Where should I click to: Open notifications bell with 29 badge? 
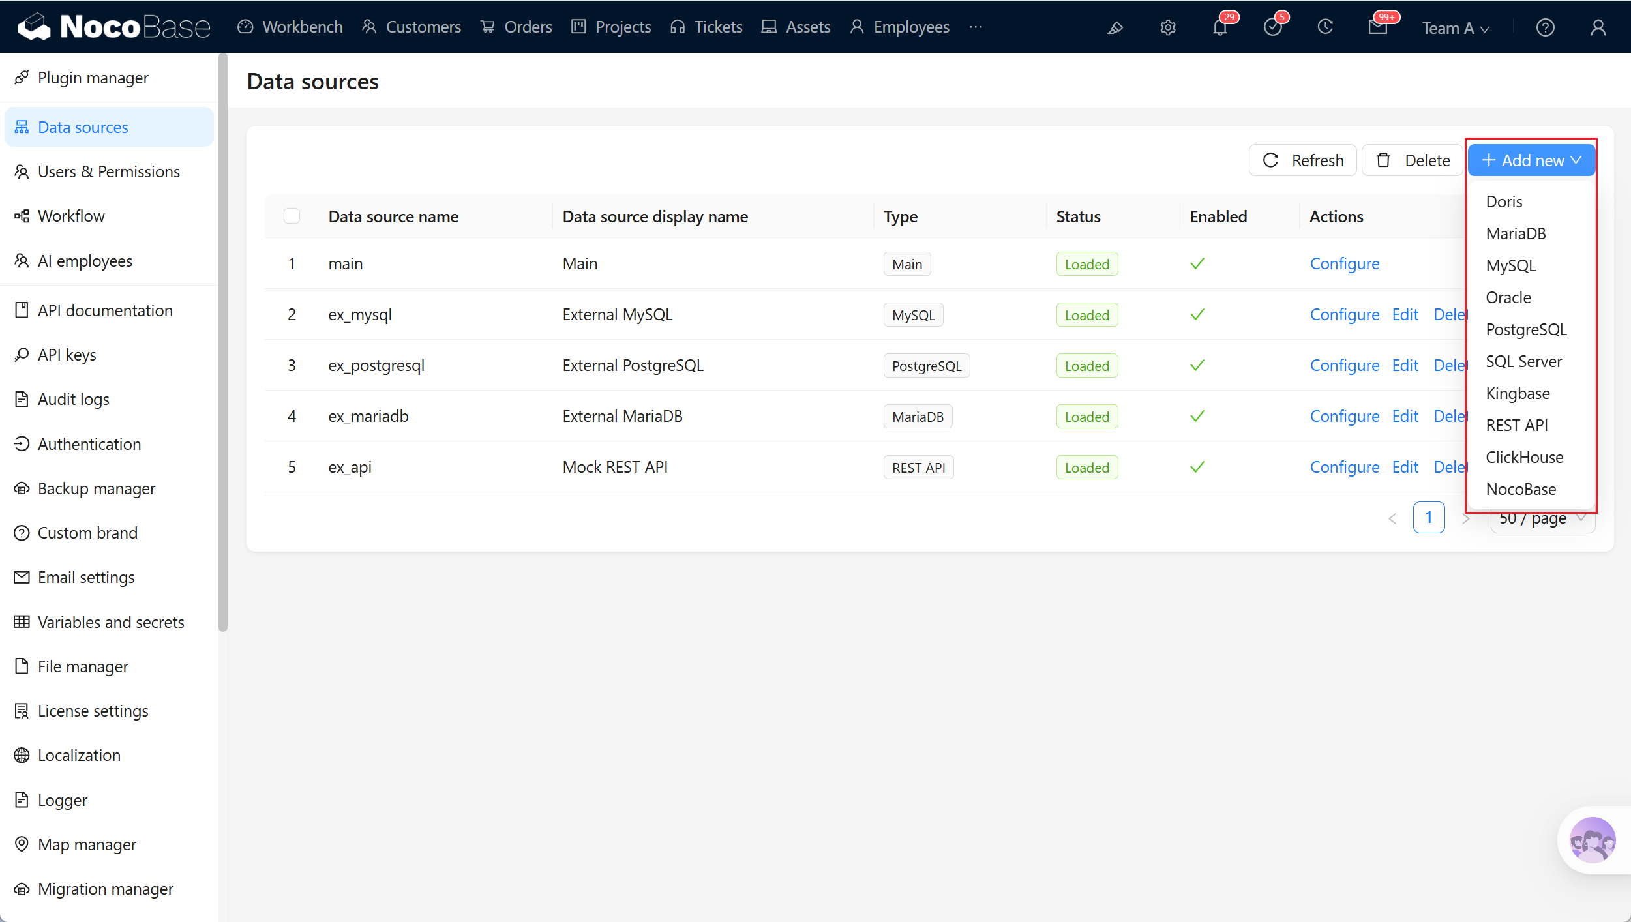click(x=1220, y=27)
